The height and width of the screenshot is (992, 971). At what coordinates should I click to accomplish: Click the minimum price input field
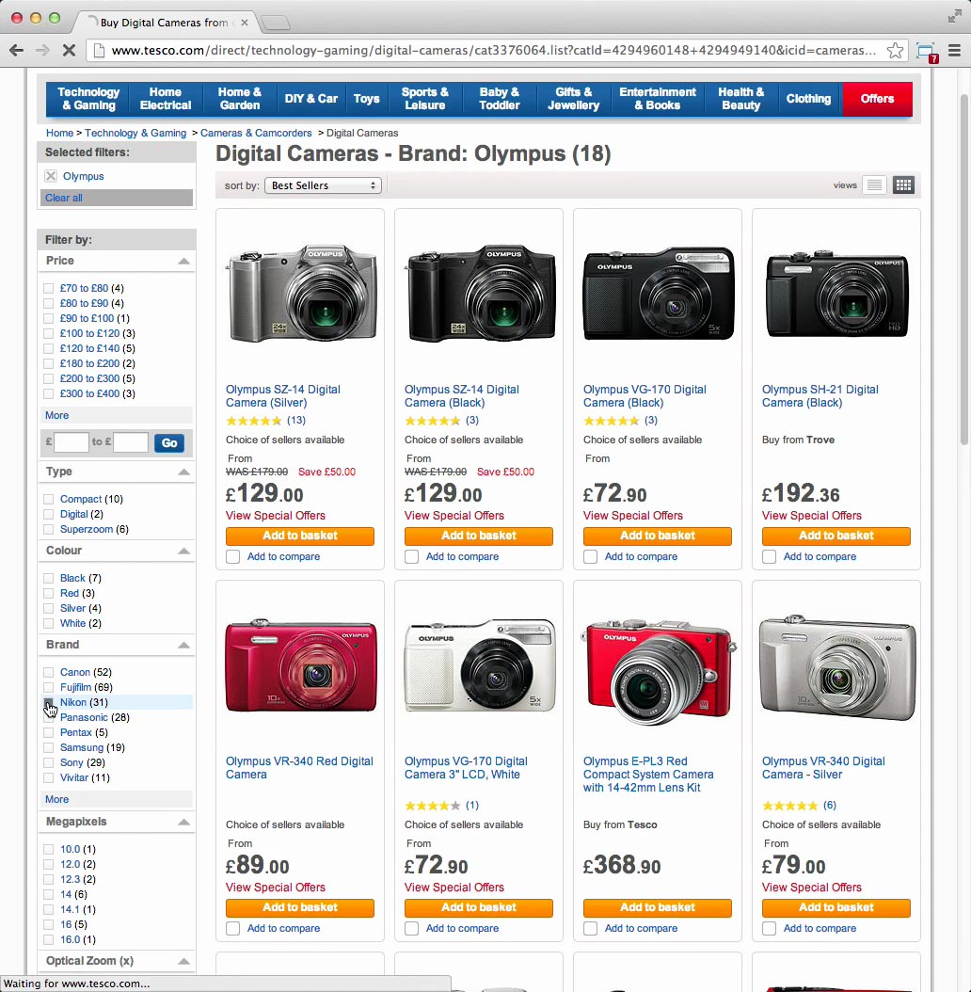point(72,442)
